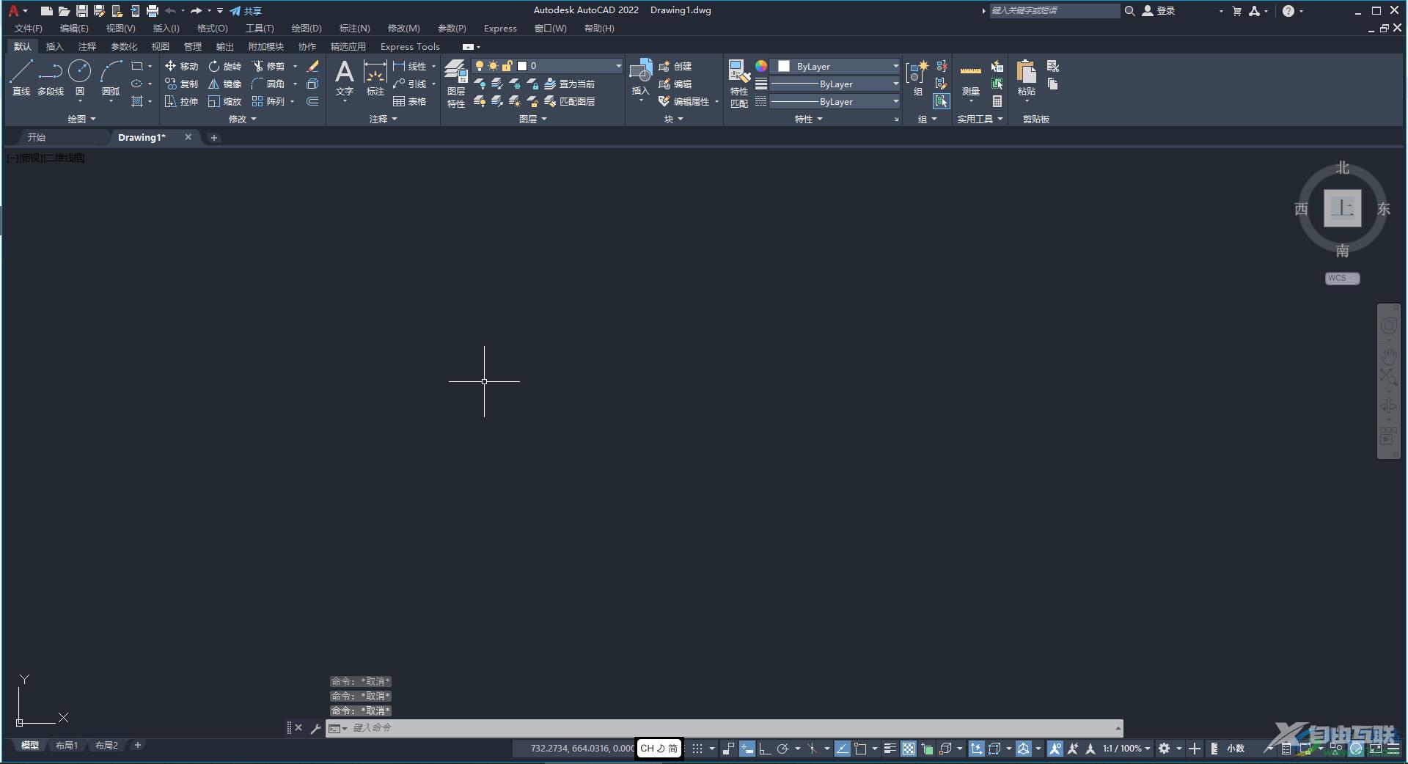Click the 圆角 (Fillet) tool
Image resolution: width=1408 pixels, height=764 pixels.
click(268, 84)
